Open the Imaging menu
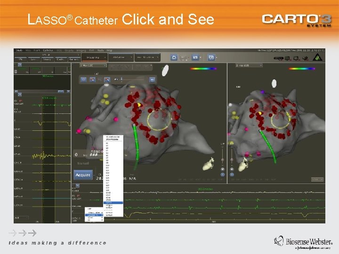The width and height of the screenshot is (339, 254). [81, 50]
